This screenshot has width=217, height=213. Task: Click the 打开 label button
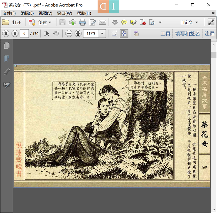(17, 22)
